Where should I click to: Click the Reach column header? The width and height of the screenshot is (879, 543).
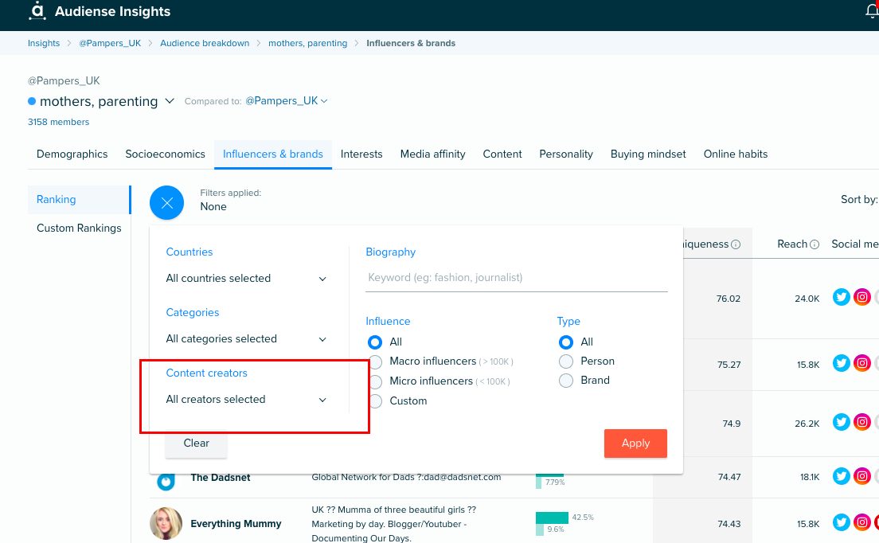click(792, 244)
